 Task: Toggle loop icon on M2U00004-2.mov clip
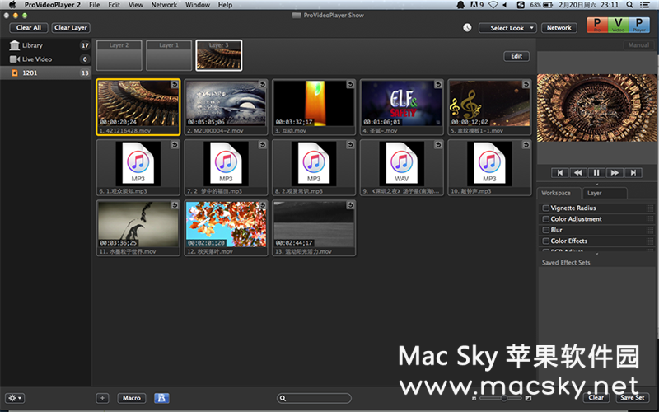click(x=262, y=85)
